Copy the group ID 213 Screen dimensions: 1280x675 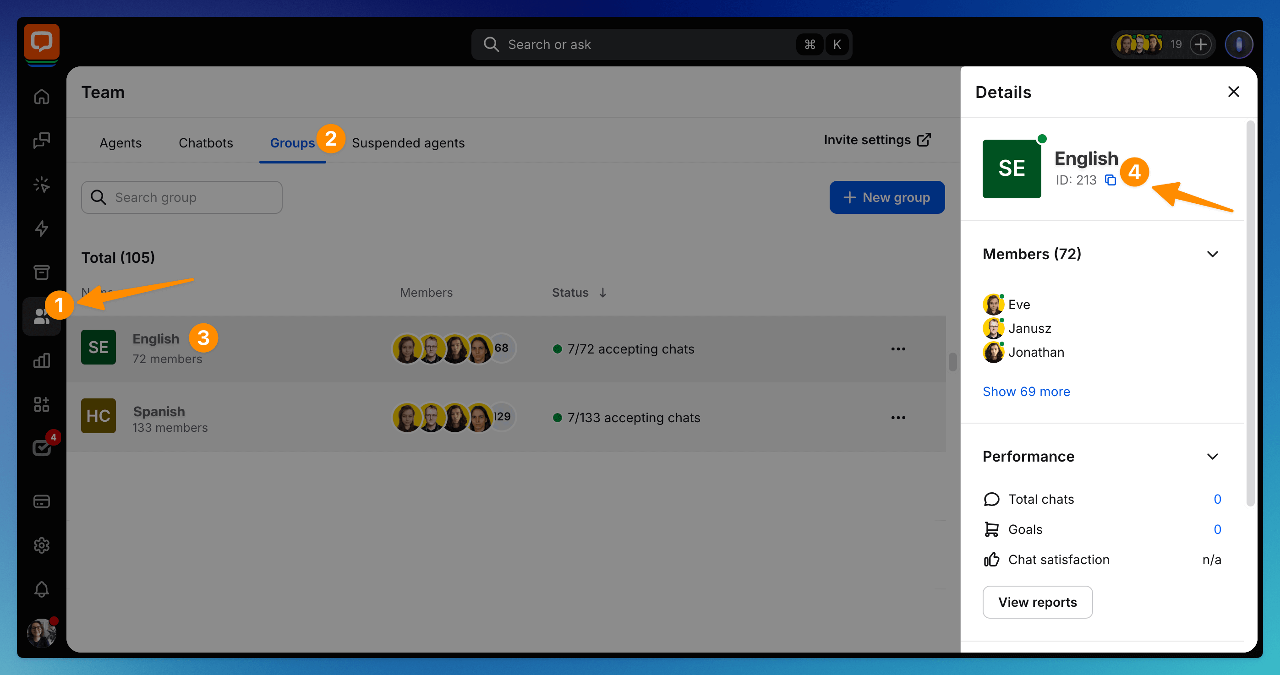tap(1110, 180)
